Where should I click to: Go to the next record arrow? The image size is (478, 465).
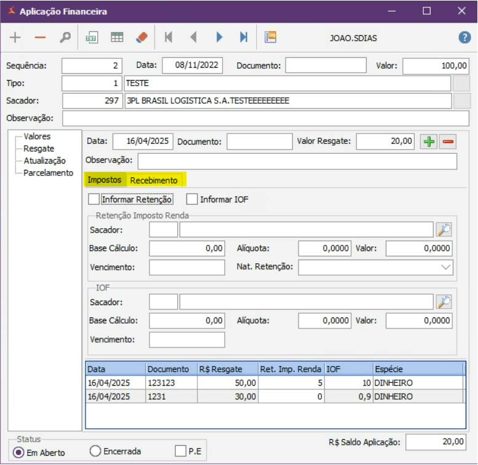[x=219, y=38]
